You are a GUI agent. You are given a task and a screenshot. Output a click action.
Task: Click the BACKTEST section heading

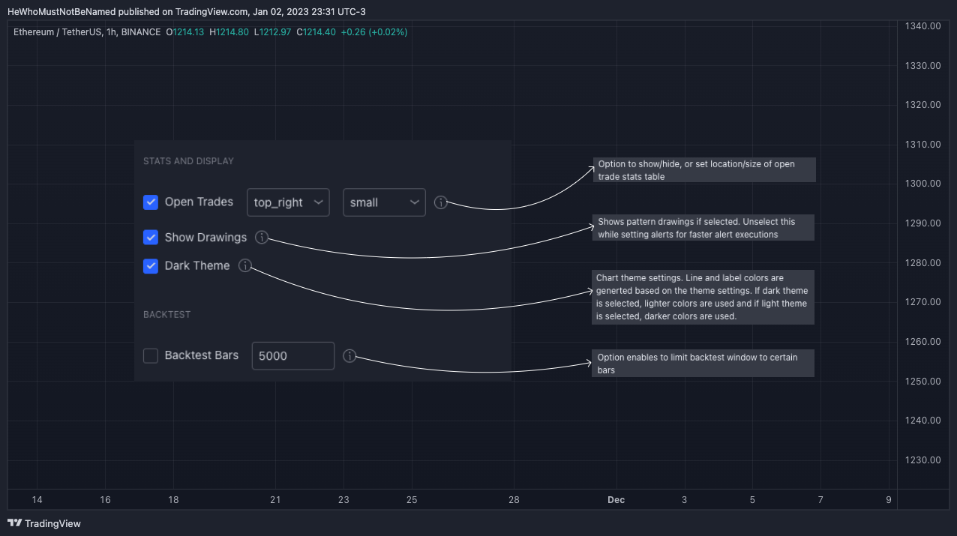coord(166,314)
